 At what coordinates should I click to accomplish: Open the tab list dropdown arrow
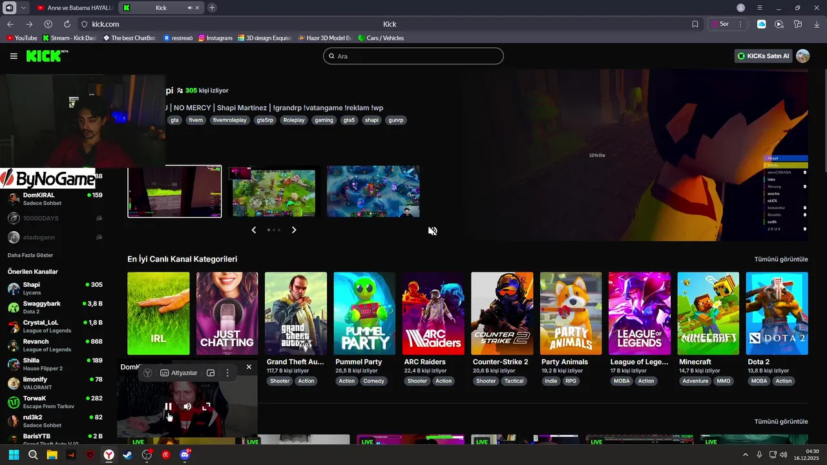24,8
